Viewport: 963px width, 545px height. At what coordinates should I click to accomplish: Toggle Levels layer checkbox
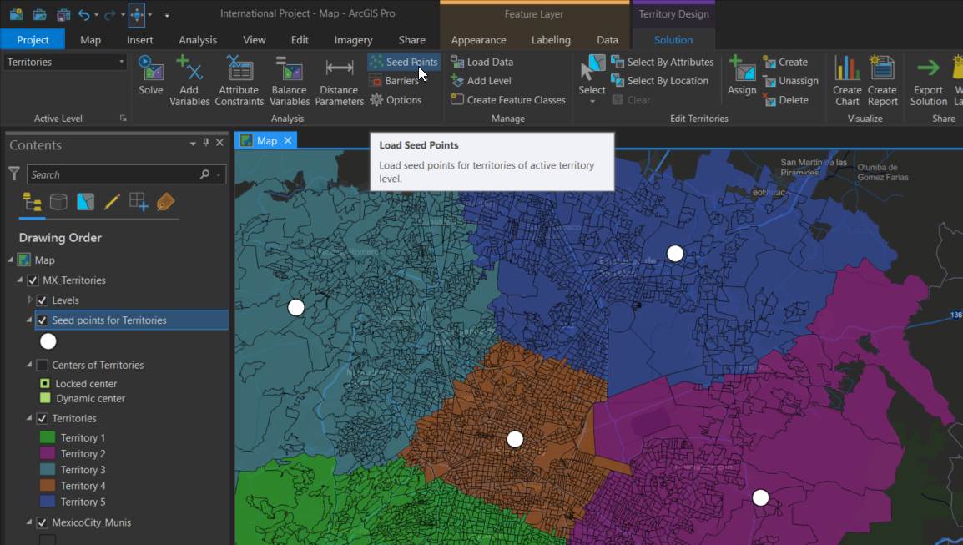coord(43,300)
